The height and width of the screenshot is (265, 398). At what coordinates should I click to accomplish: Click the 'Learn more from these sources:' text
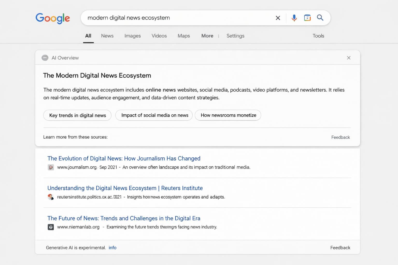(75, 137)
